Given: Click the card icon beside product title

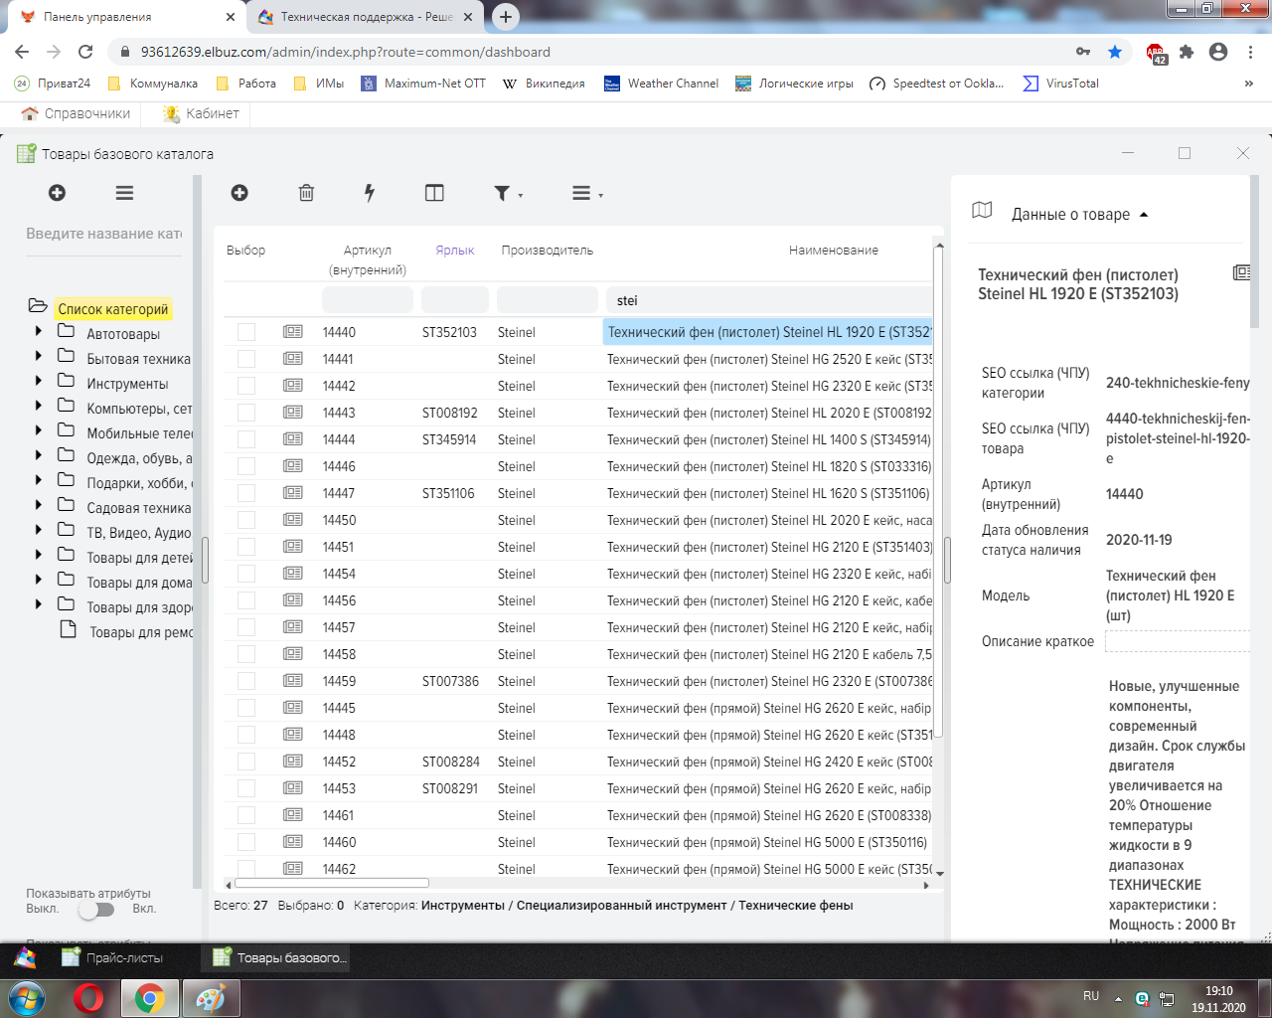Looking at the screenshot, I should 1241,272.
